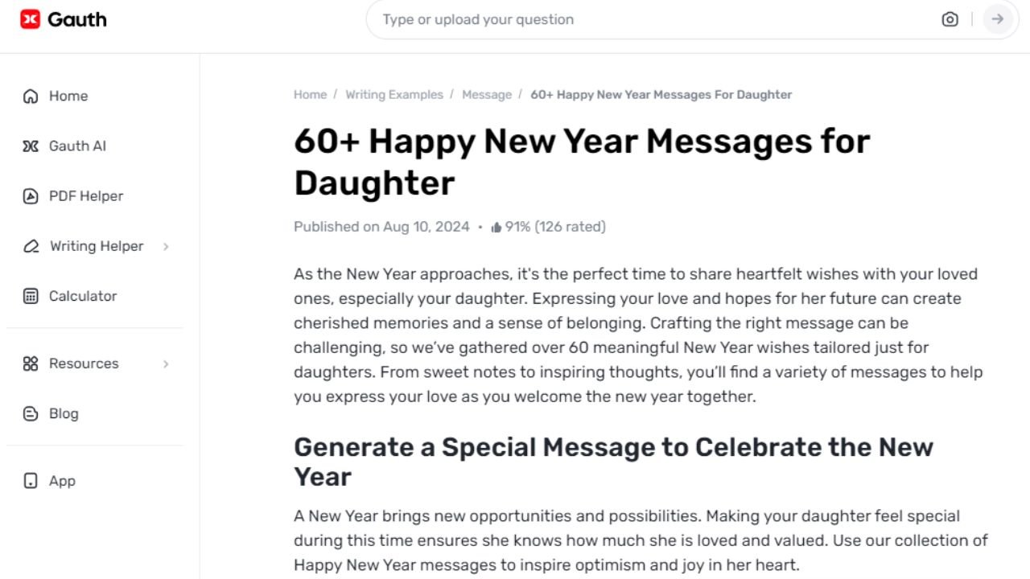The image size is (1030, 579).
Task: Click the Calculator icon
Action: tap(30, 296)
